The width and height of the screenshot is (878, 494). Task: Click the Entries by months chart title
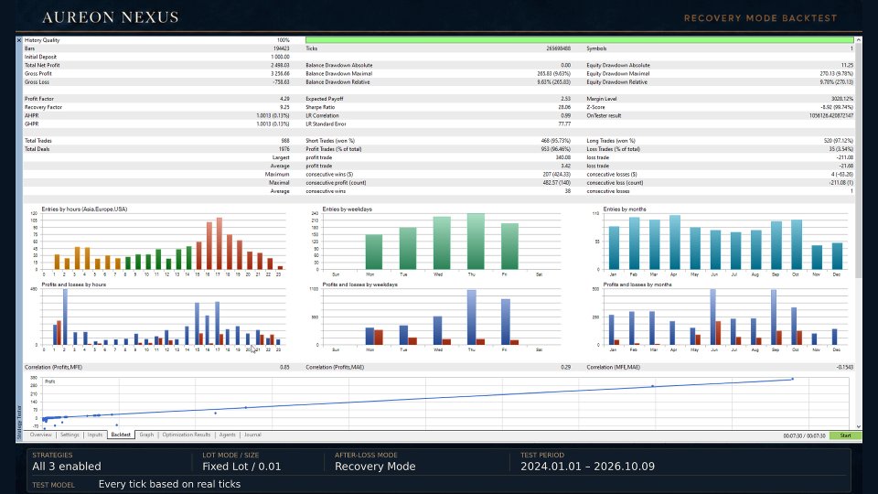click(x=625, y=209)
